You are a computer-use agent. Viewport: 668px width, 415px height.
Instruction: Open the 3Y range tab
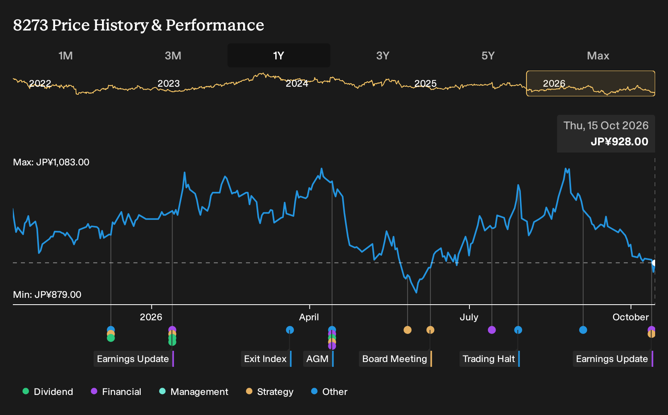click(383, 55)
